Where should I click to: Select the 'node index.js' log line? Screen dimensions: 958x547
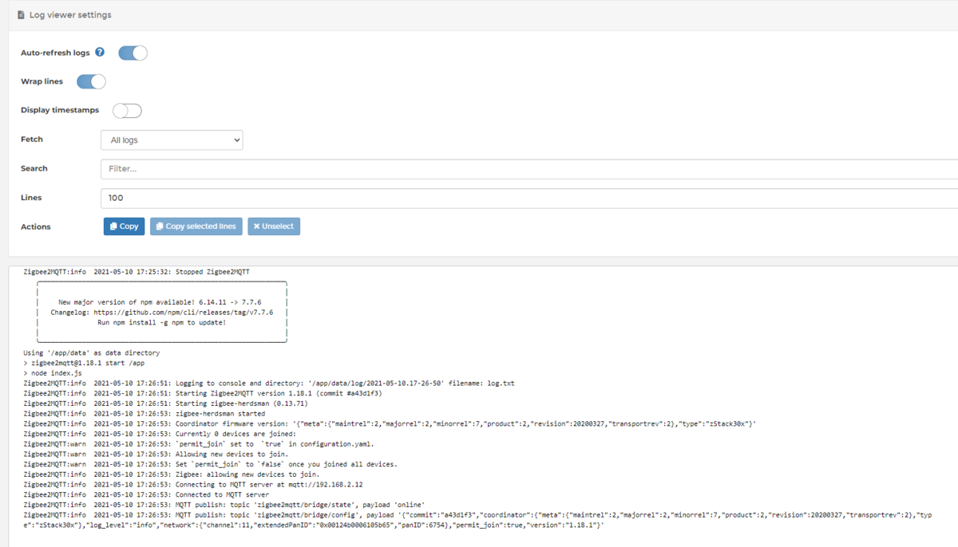pos(52,373)
